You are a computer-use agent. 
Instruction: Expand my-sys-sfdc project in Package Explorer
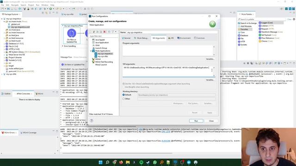click(2, 74)
